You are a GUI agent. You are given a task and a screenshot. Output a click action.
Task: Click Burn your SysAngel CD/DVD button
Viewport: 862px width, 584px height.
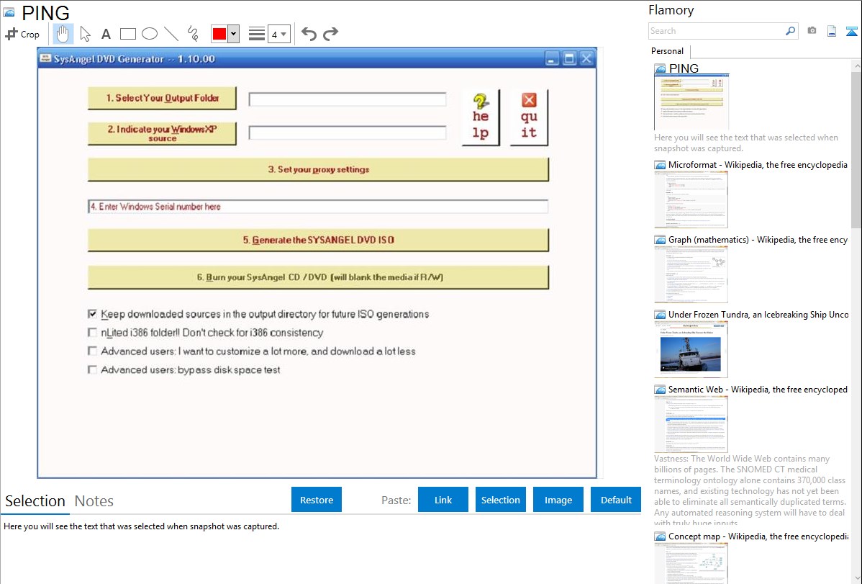click(x=318, y=277)
